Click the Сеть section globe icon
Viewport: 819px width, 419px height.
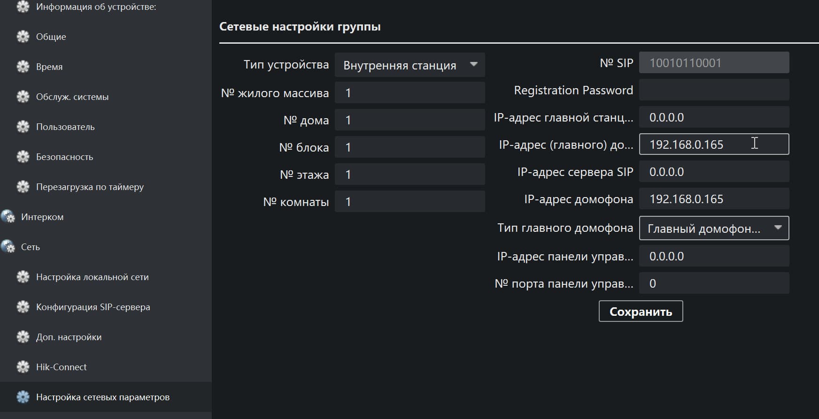[x=8, y=247]
